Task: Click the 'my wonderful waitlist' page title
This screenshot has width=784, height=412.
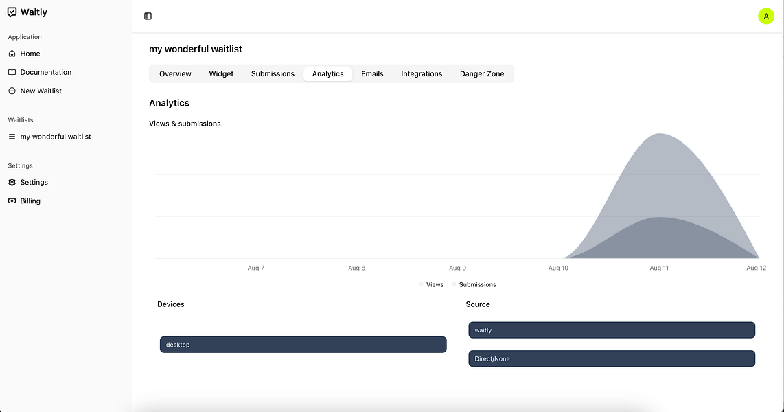Action: [196, 49]
